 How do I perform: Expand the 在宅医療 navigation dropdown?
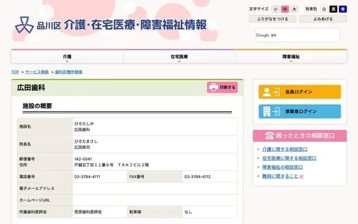pyautogui.click(x=179, y=57)
